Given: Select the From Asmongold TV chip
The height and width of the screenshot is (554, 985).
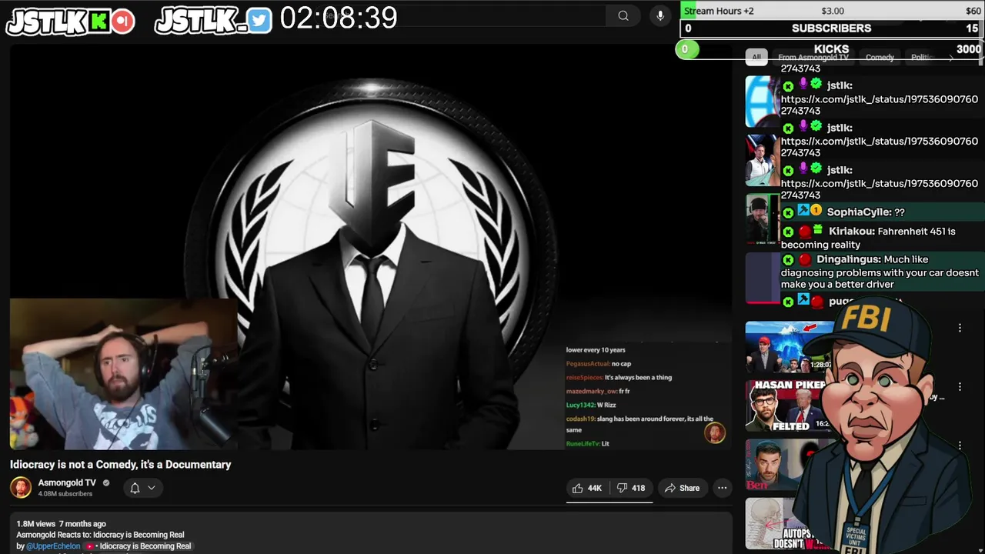Looking at the screenshot, I should tap(813, 57).
